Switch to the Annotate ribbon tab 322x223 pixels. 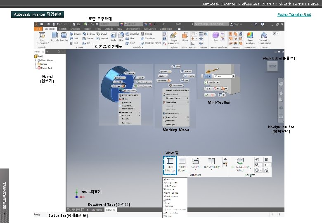coord(75,29)
